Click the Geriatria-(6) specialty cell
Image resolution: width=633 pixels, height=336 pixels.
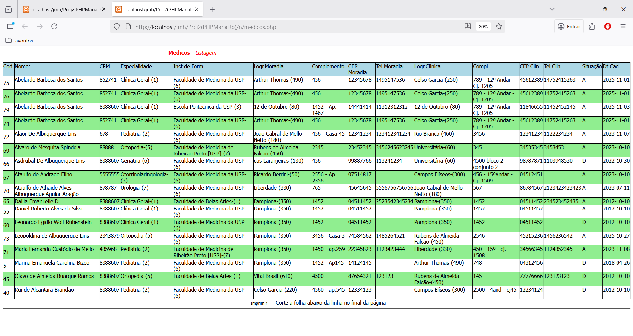pyautogui.click(x=146, y=164)
